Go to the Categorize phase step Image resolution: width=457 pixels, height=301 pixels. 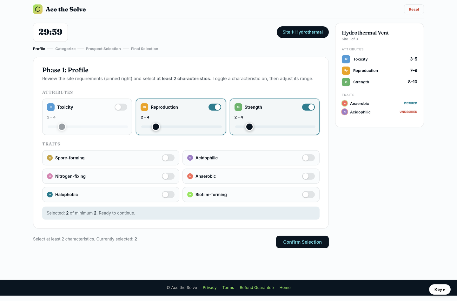tap(65, 49)
